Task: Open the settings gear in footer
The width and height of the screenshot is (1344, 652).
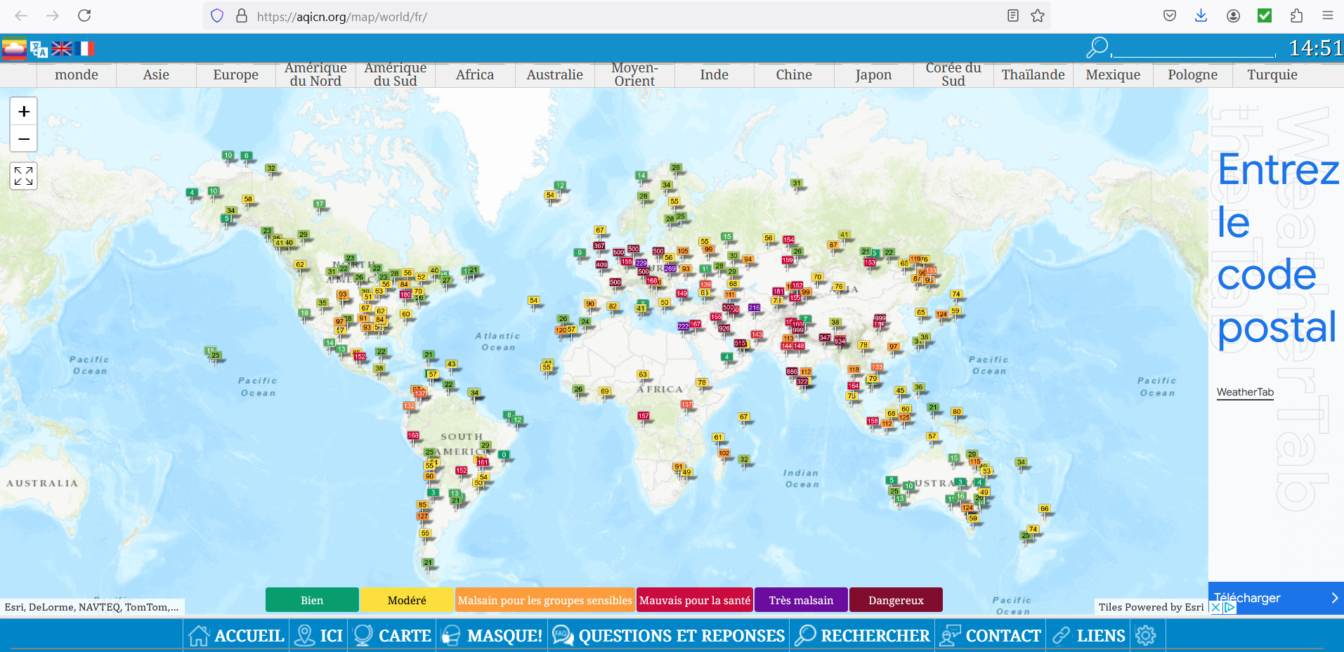Action: (1146, 635)
